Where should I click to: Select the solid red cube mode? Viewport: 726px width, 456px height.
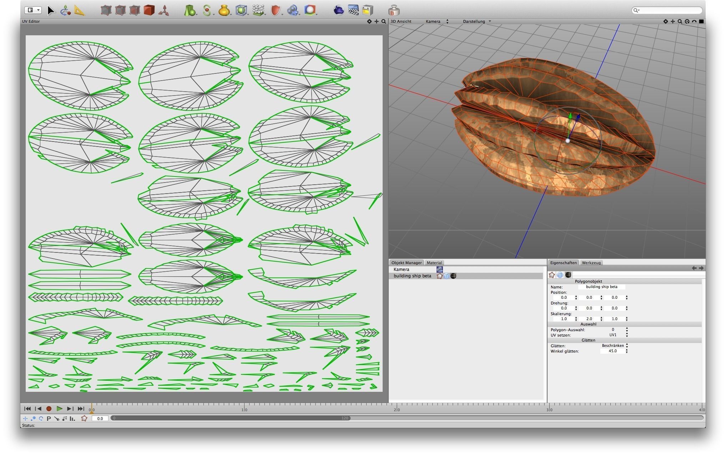(x=149, y=10)
